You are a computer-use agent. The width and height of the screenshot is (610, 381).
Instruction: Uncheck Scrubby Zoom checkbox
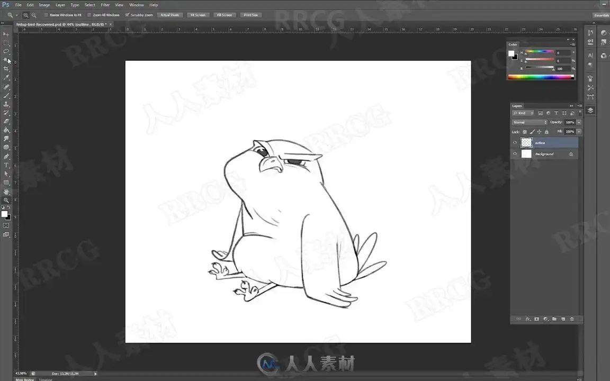point(127,15)
